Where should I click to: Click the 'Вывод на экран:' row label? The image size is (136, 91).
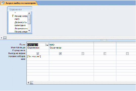(x=17, y=53)
